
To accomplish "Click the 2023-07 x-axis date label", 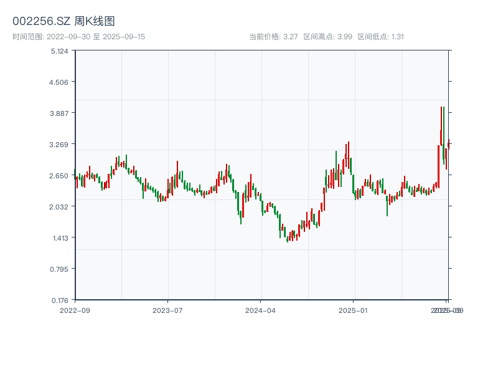I will click(x=167, y=310).
